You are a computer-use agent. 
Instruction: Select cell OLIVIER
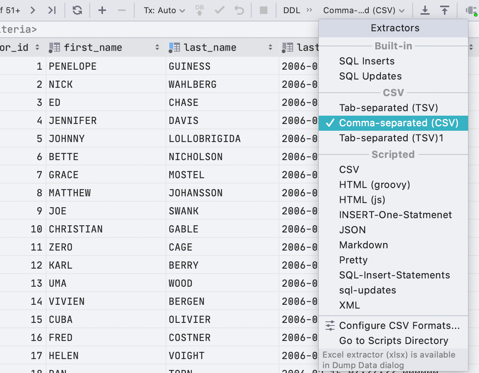tap(223, 319)
